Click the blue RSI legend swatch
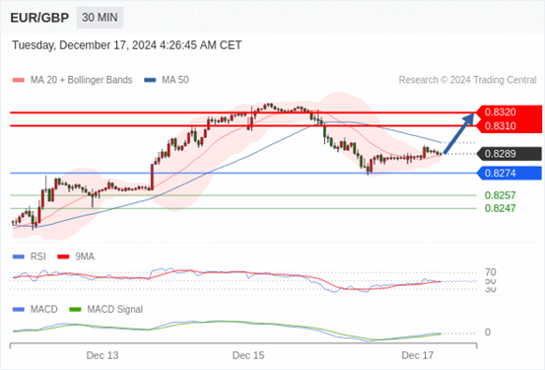545x370 pixels. [19, 257]
